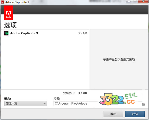Click the 安装总计 3.5 GB total value

(83, 93)
